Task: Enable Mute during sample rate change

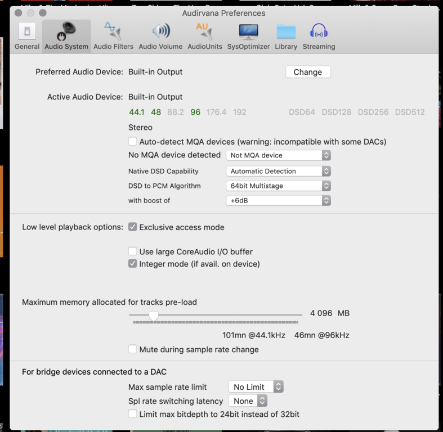Action: pos(132,349)
